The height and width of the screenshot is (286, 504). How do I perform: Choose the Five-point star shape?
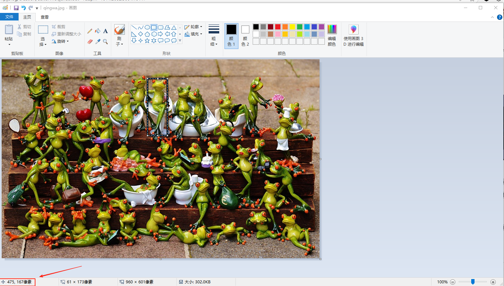(x=147, y=41)
